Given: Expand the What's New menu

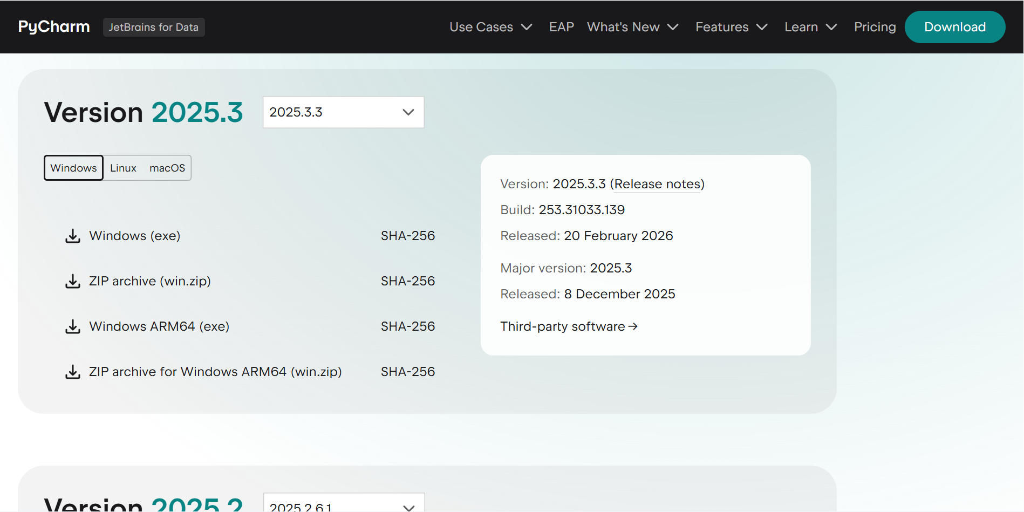Looking at the screenshot, I should tap(633, 27).
